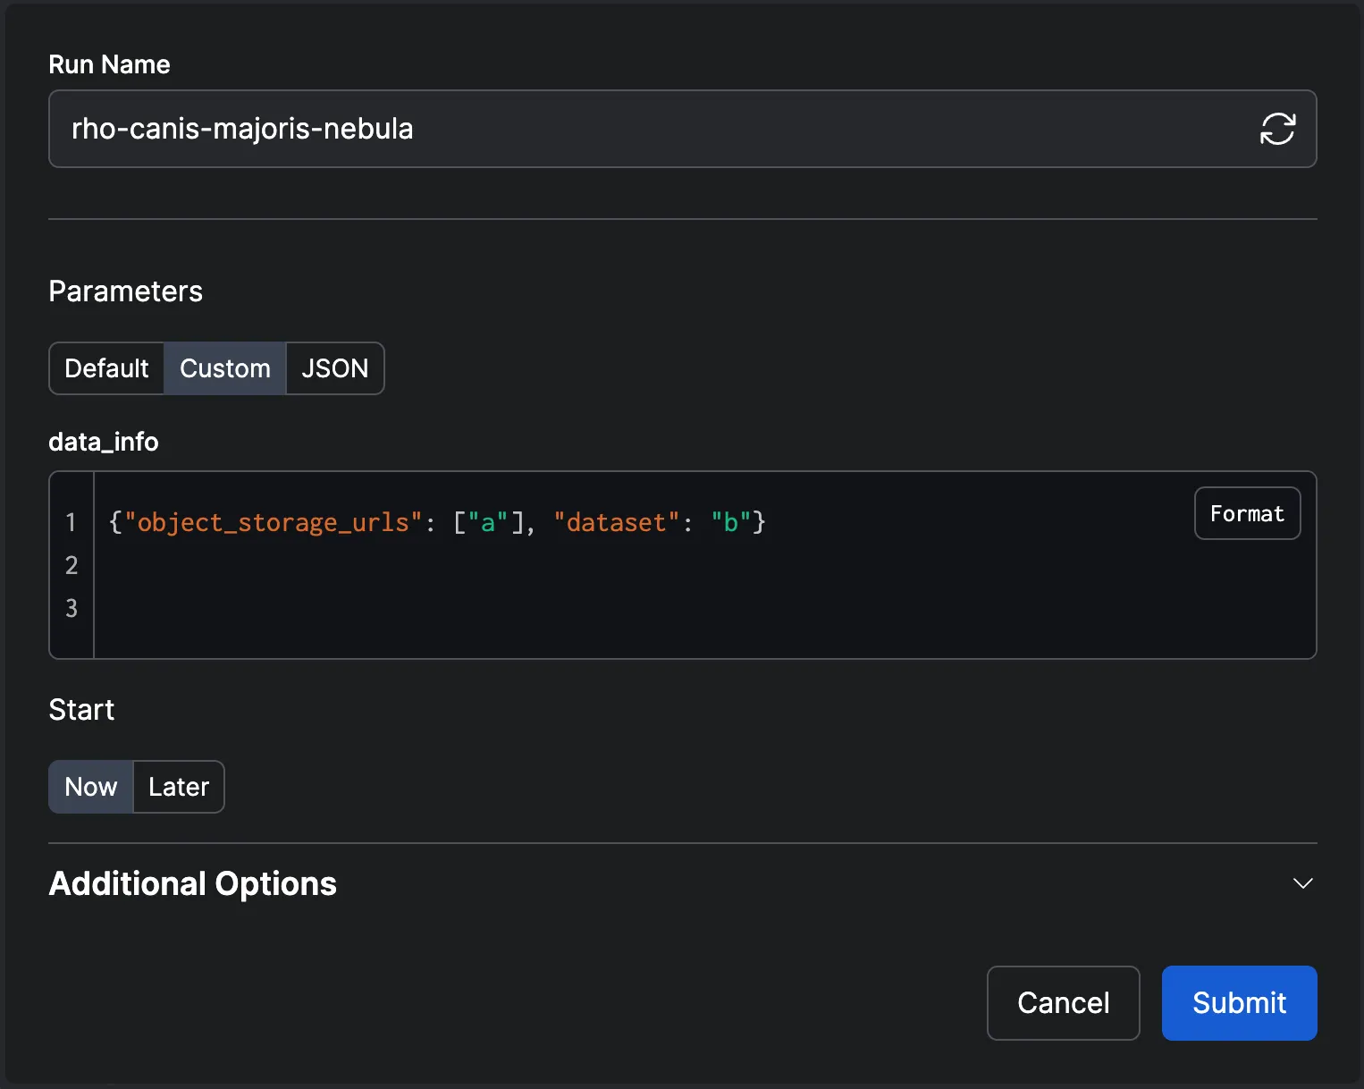Click the "object_storage_urls" key in editor
The image size is (1364, 1089).
click(x=273, y=522)
